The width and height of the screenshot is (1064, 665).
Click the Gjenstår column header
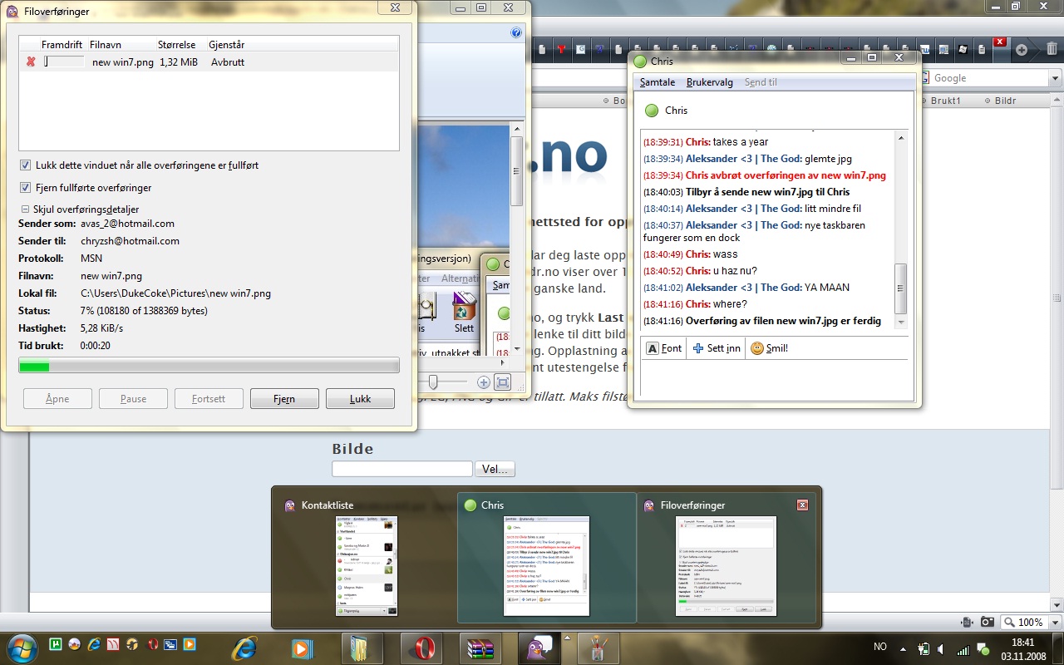[x=227, y=45]
